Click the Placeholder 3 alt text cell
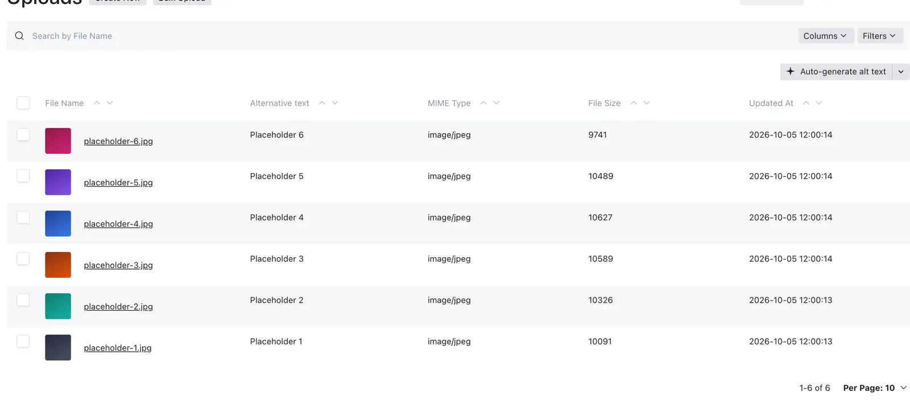This screenshot has width=910, height=420. tap(277, 259)
